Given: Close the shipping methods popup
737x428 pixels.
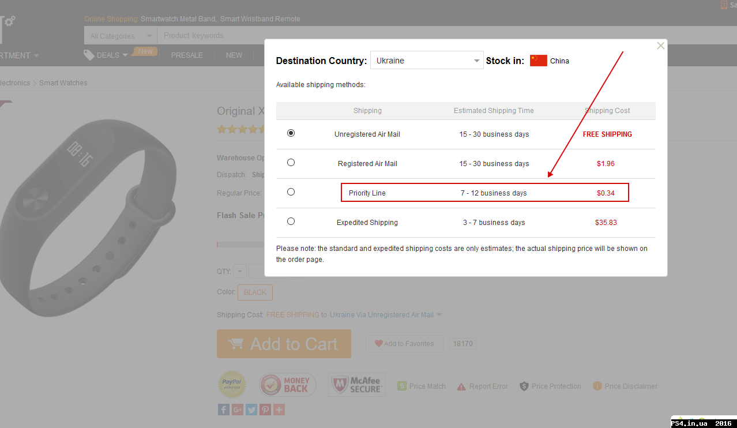Looking at the screenshot, I should tap(661, 46).
